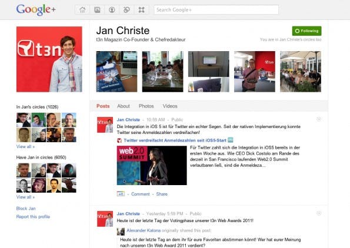This screenshot has width=350, height=248.
Task: Open options dropdown of Yesterday's post
Action: coord(319,213)
